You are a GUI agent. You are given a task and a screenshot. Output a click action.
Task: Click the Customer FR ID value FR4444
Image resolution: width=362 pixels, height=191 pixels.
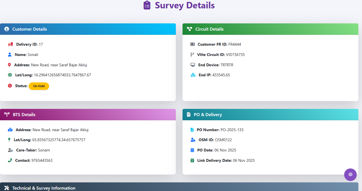235,44
